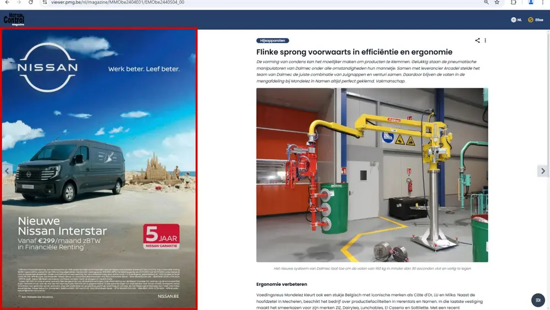Open the browser extensions icon

pos(514,3)
